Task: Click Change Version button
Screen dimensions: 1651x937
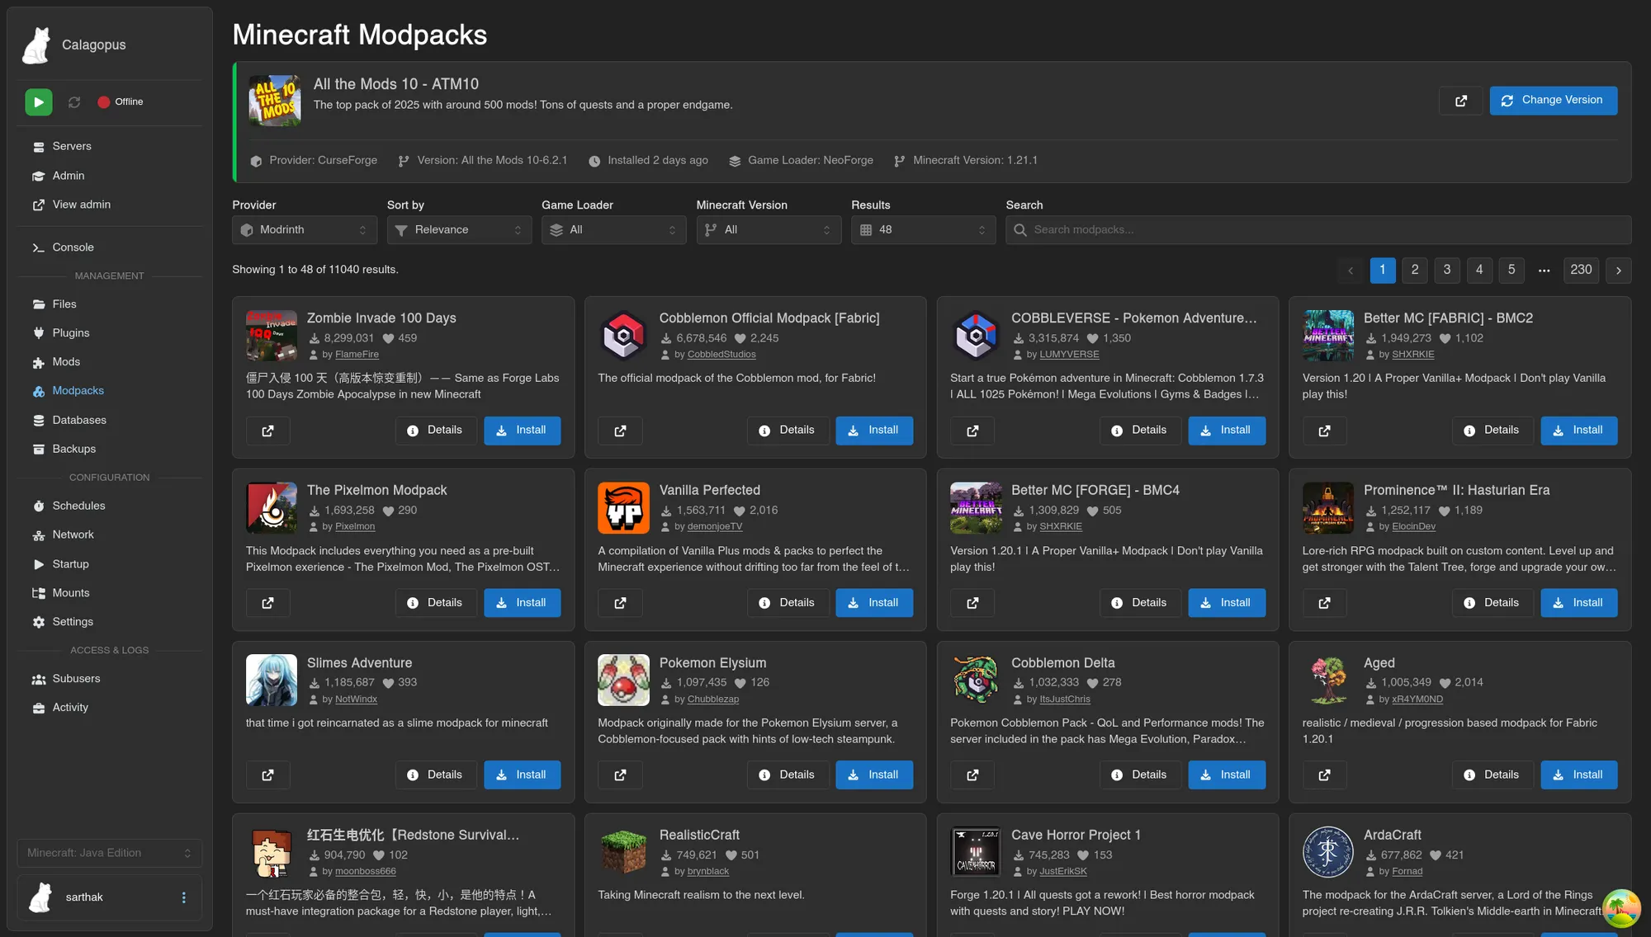Action: 1553,101
